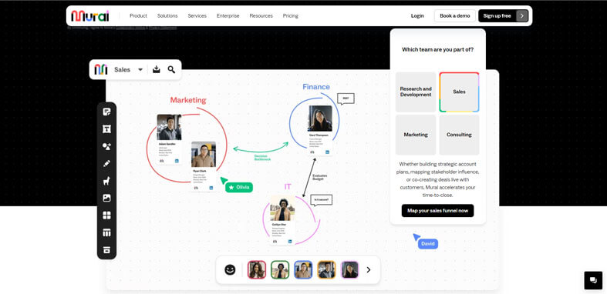607x294 pixels.
Task: Click the LinkedIn icon on the Adam card
Action: pyautogui.click(x=177, y=161)
